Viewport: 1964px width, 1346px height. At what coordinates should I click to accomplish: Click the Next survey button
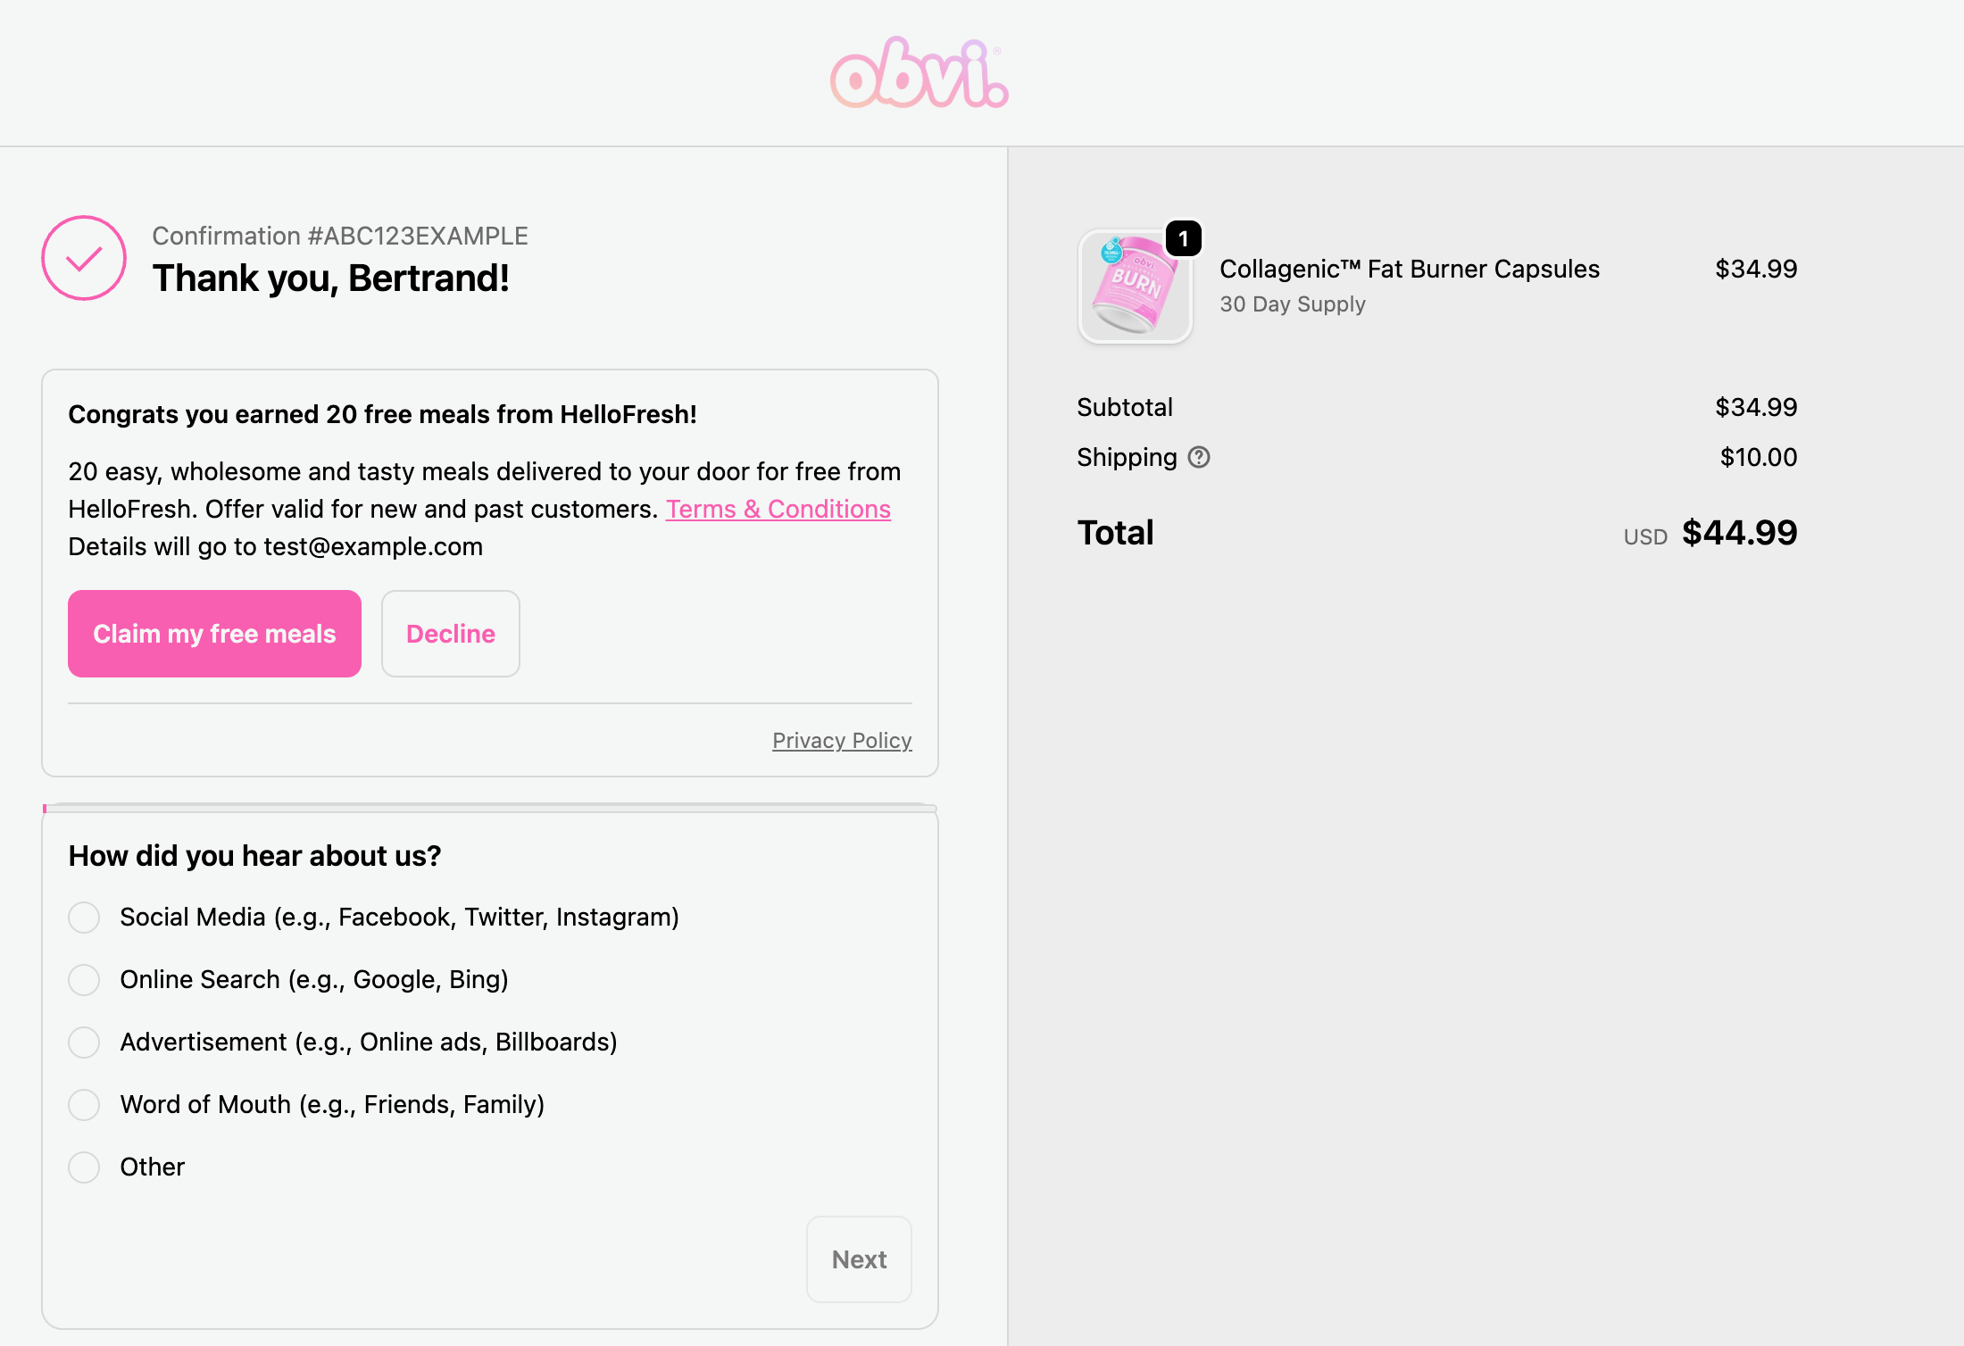coord(859,1259)
